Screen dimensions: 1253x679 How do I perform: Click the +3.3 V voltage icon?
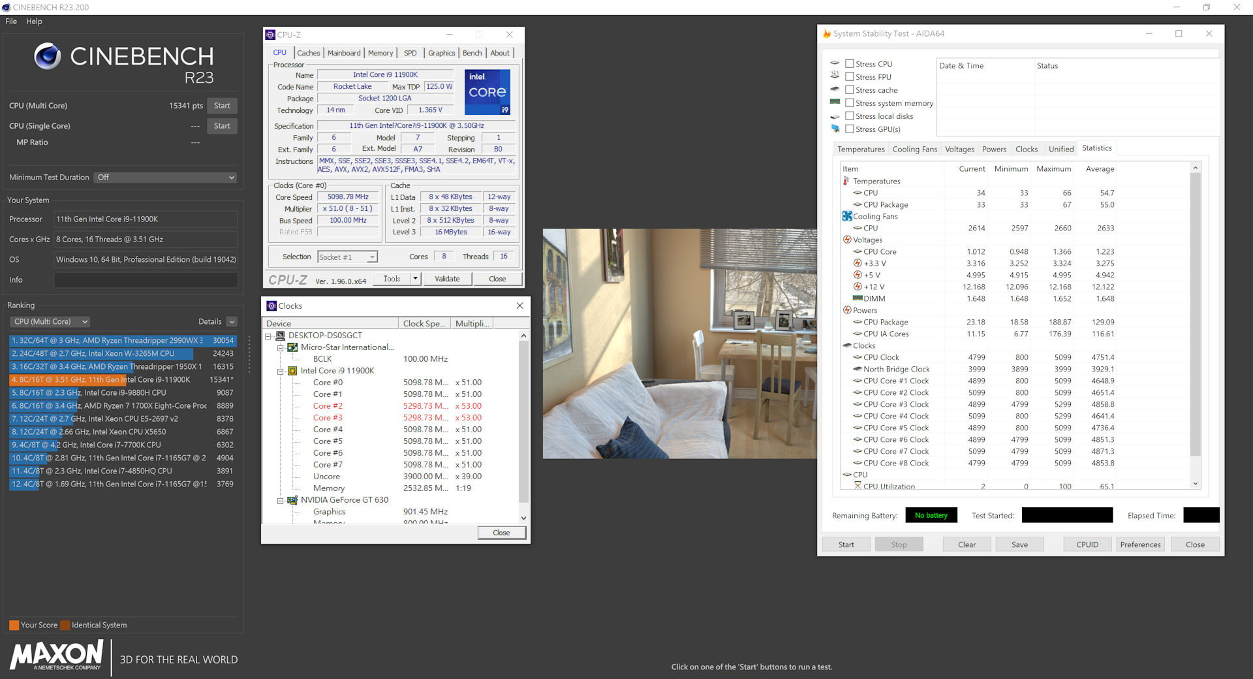(x=858, y=263)
